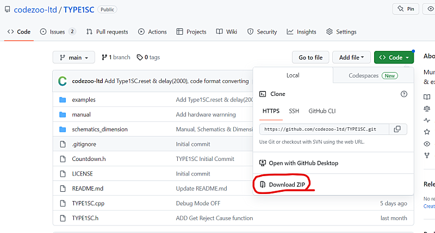The width and height of the screenshot is (435, 233).
Task: Open the 'ADD Get Reject Cause function' commit
Action: pos(214,218)
